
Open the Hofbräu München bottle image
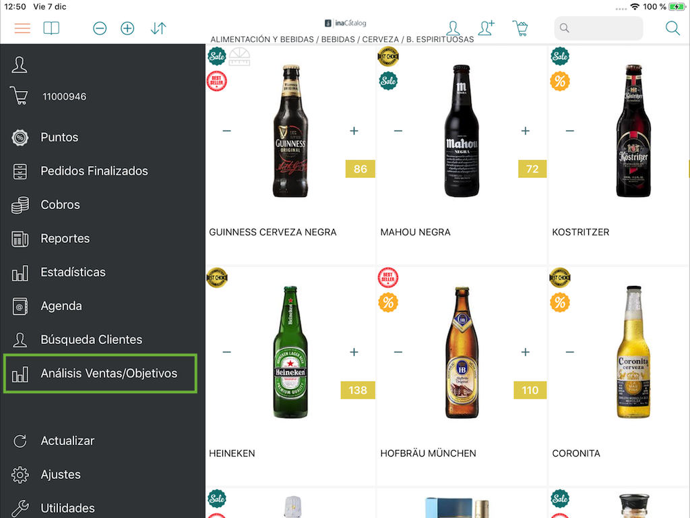click(x=462, y=352)
